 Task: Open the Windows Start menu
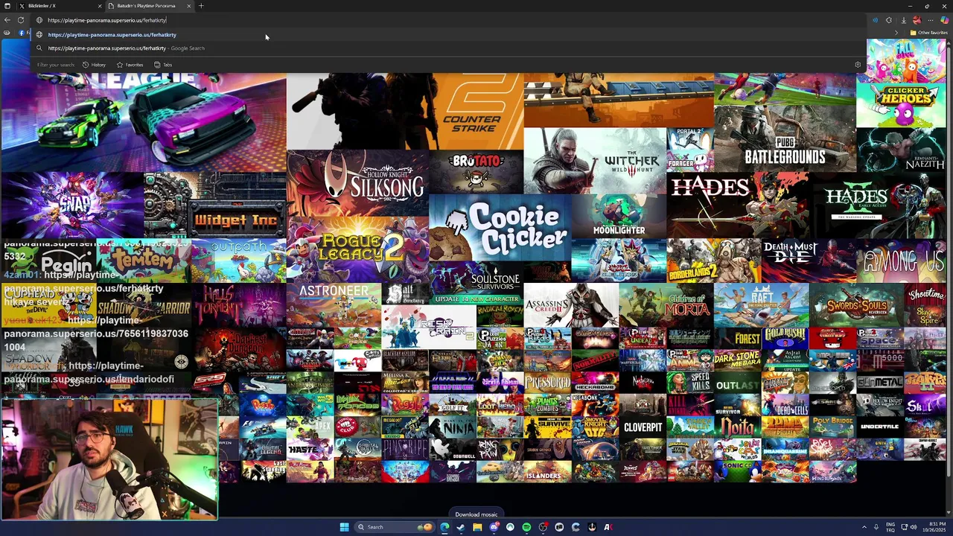click(344, 527)
